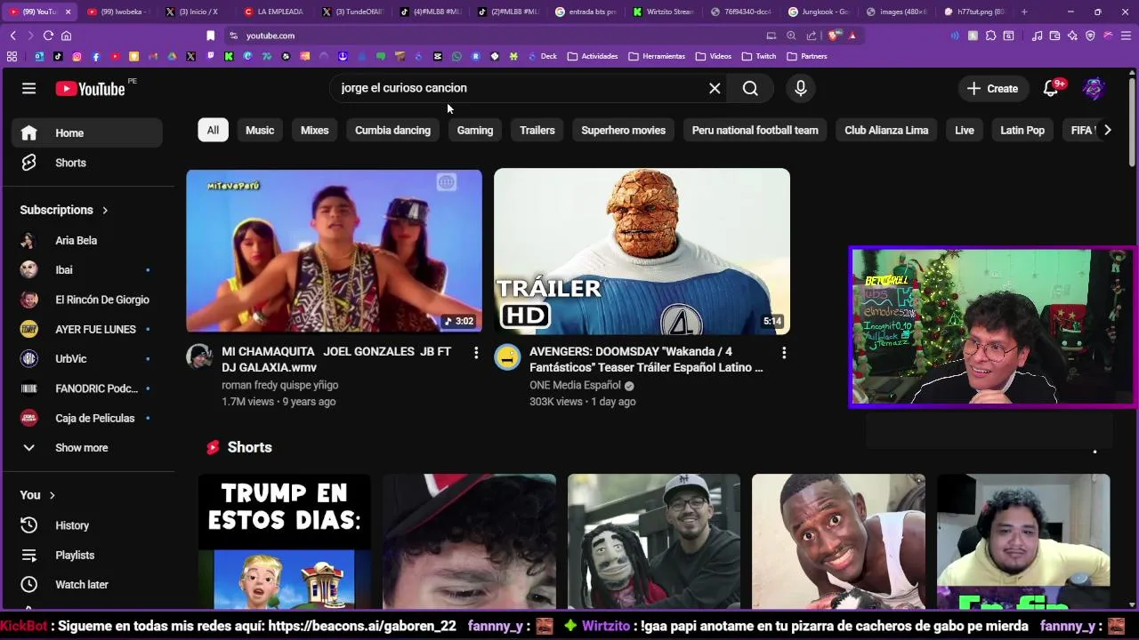Open ONE Media Español channel avatar
The image size is (1139, 640).
tap(507, 357)
